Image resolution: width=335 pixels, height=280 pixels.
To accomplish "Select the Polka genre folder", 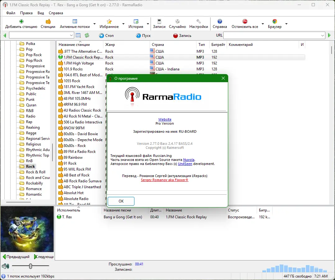I will (x=27, y=43).
